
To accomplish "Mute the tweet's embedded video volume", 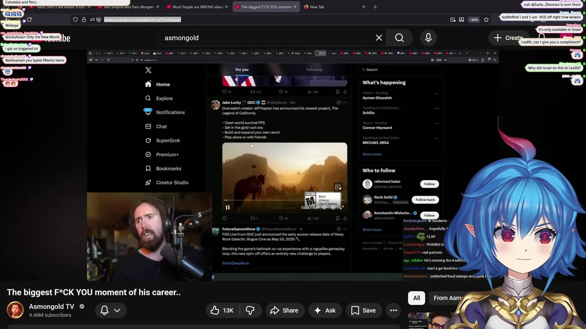I will (x=325, y=207).
